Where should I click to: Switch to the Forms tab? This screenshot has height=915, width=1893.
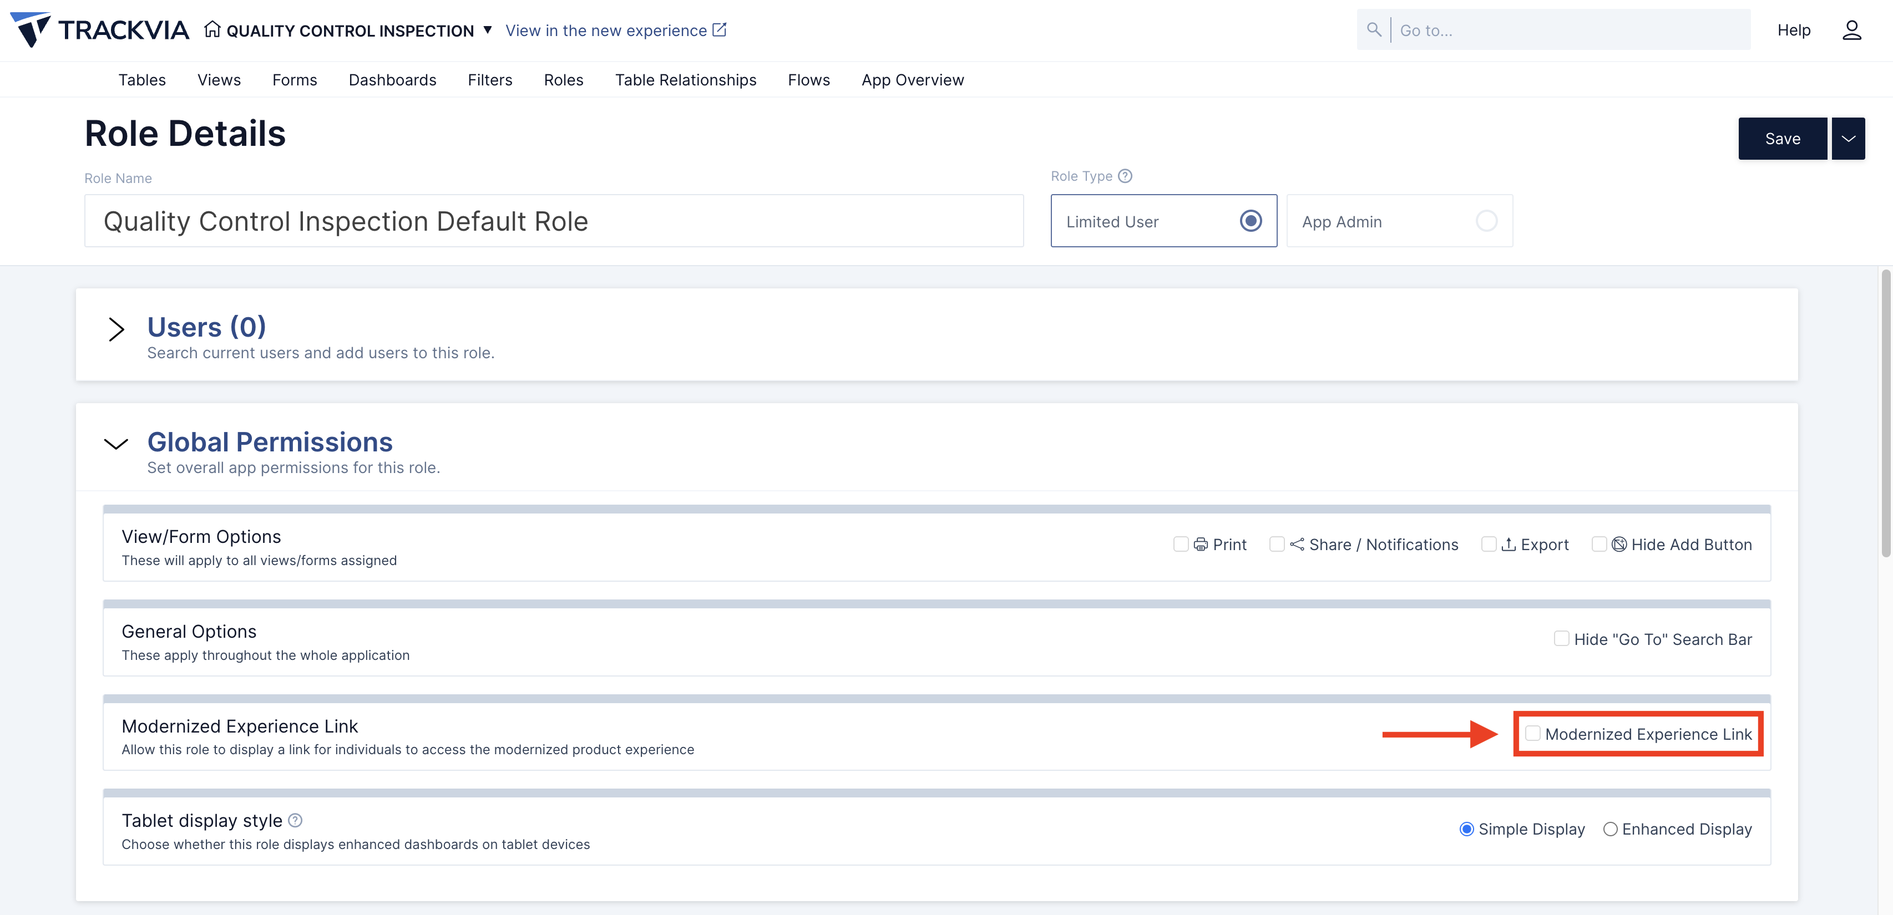[295, 80]
